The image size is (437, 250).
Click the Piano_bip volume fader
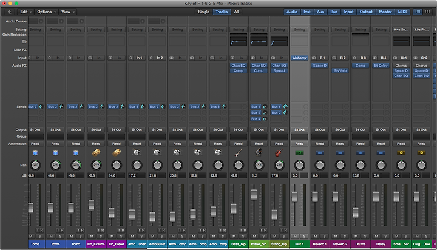254,195
